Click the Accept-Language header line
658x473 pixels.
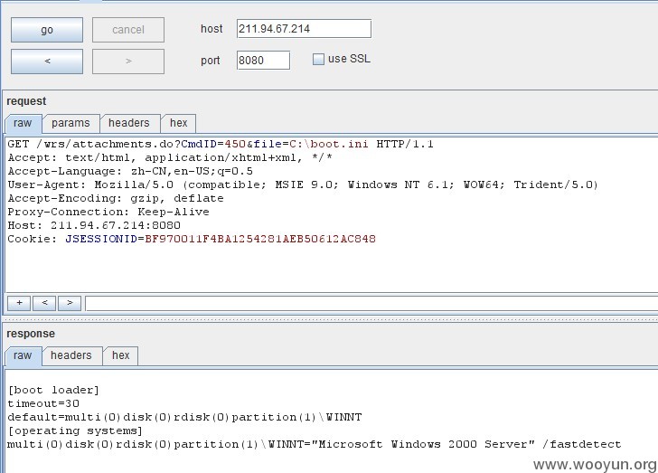(x=130, y=172)
